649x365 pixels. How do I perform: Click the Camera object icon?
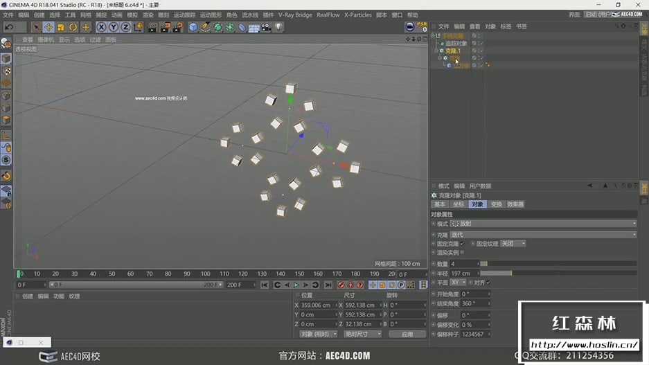[x=266, y=27]
